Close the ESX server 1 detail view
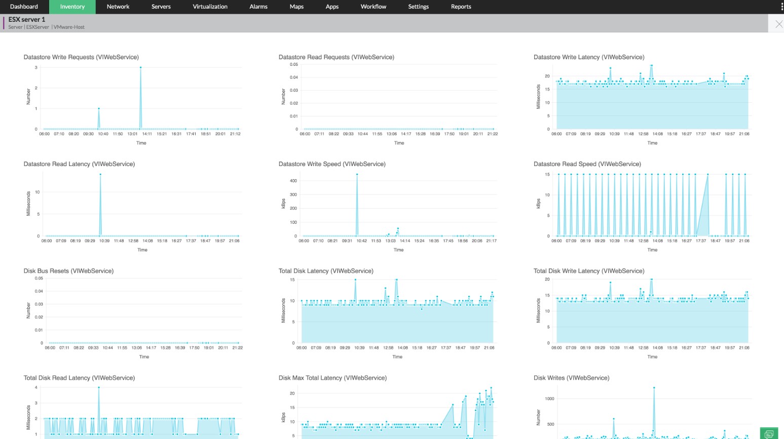The width and height of the screenshot is (784, 439). pos(778,23)
